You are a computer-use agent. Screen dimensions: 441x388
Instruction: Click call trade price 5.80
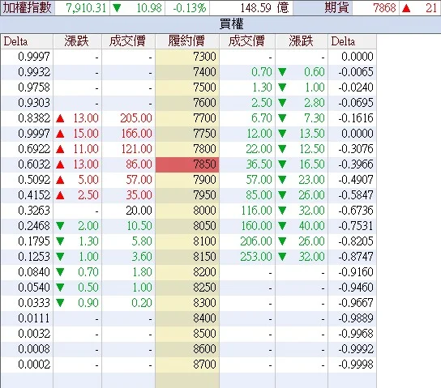(x=142, y=241)
